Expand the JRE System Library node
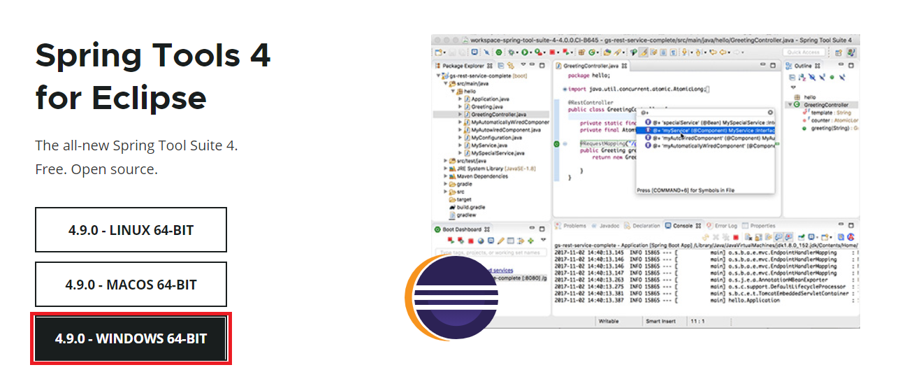Image resolution: width=907 pixels, height=386 pixels. pyautogui.click(x=445, y=169)
